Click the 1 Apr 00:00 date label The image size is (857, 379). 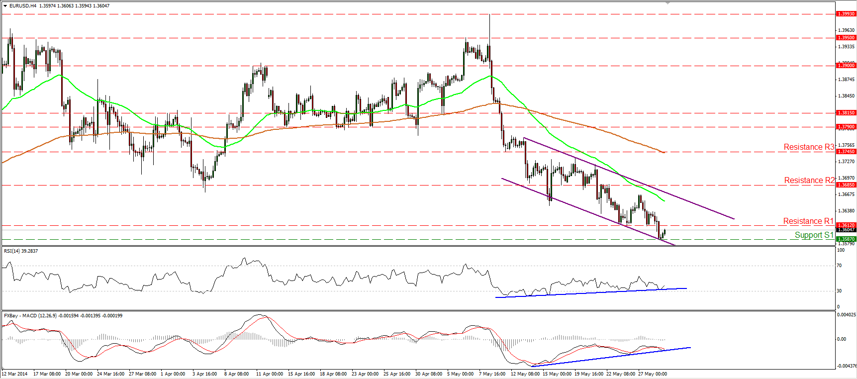pyautogui.click(x=173, y=374)
